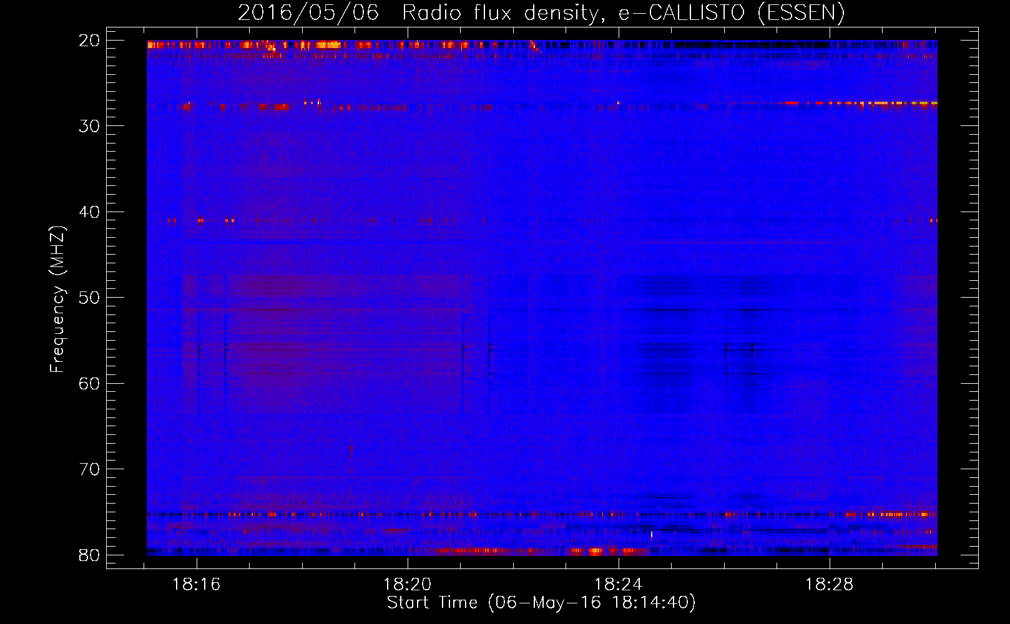The image size is (1010, 624).
Task: Select the 40 MHz frequency tick label
Action: pyautogui.click(x=90, y=212)
